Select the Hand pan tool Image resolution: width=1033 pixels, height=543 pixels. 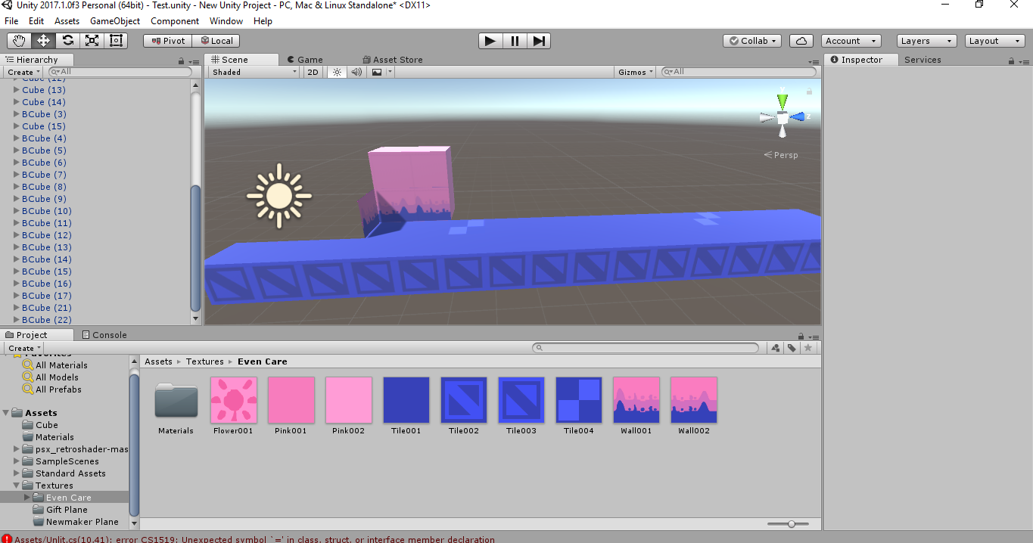click(x=18, y=40)
